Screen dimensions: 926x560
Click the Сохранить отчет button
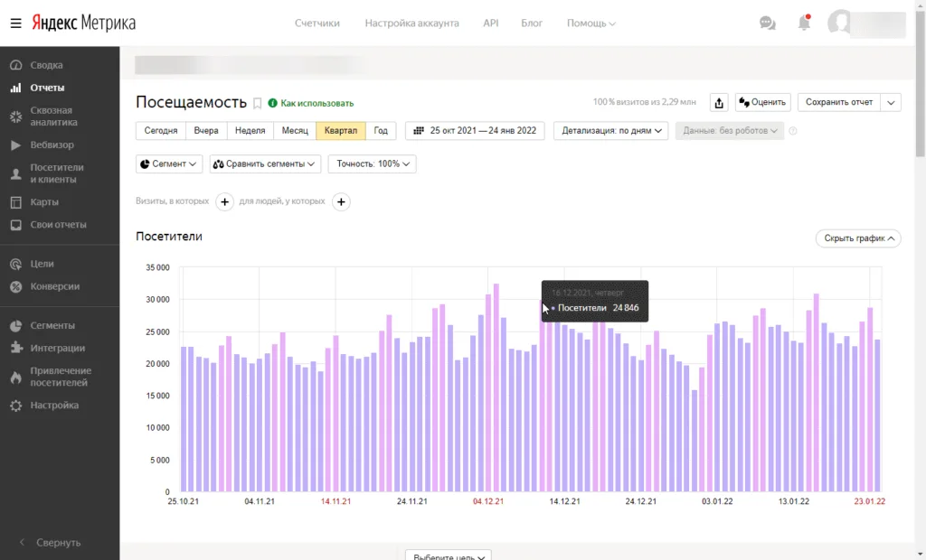839,103
